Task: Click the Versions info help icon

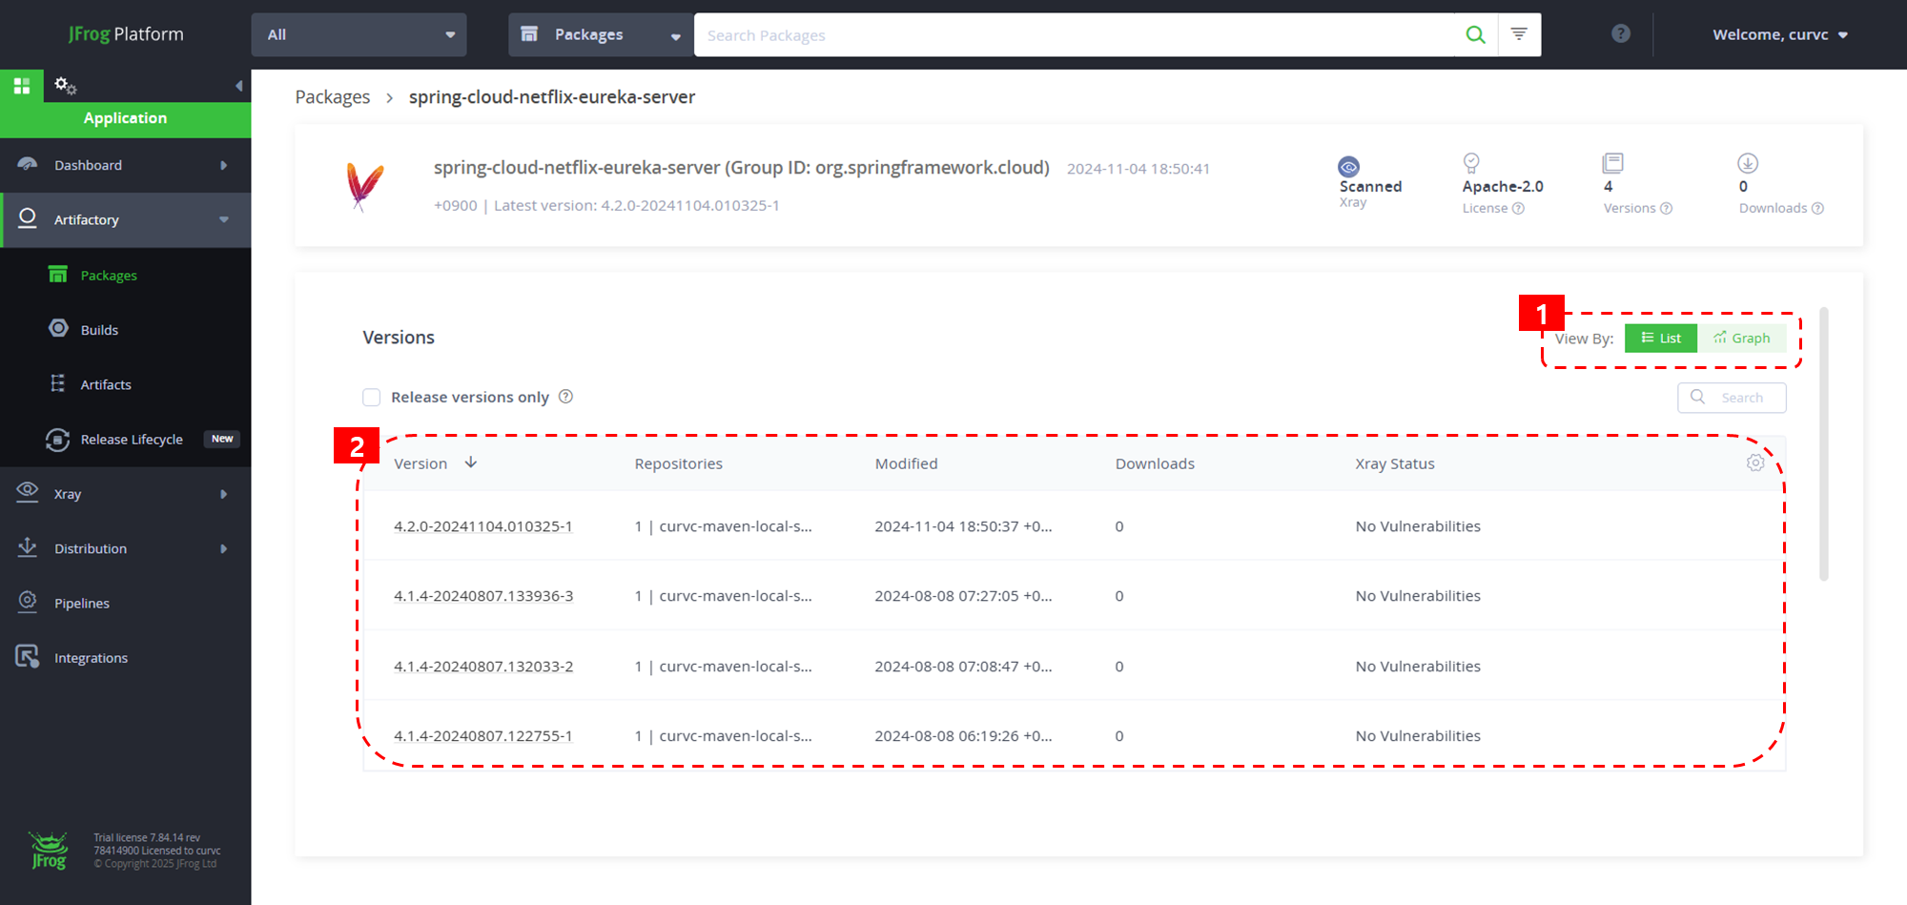Action: pos(1666,209)
